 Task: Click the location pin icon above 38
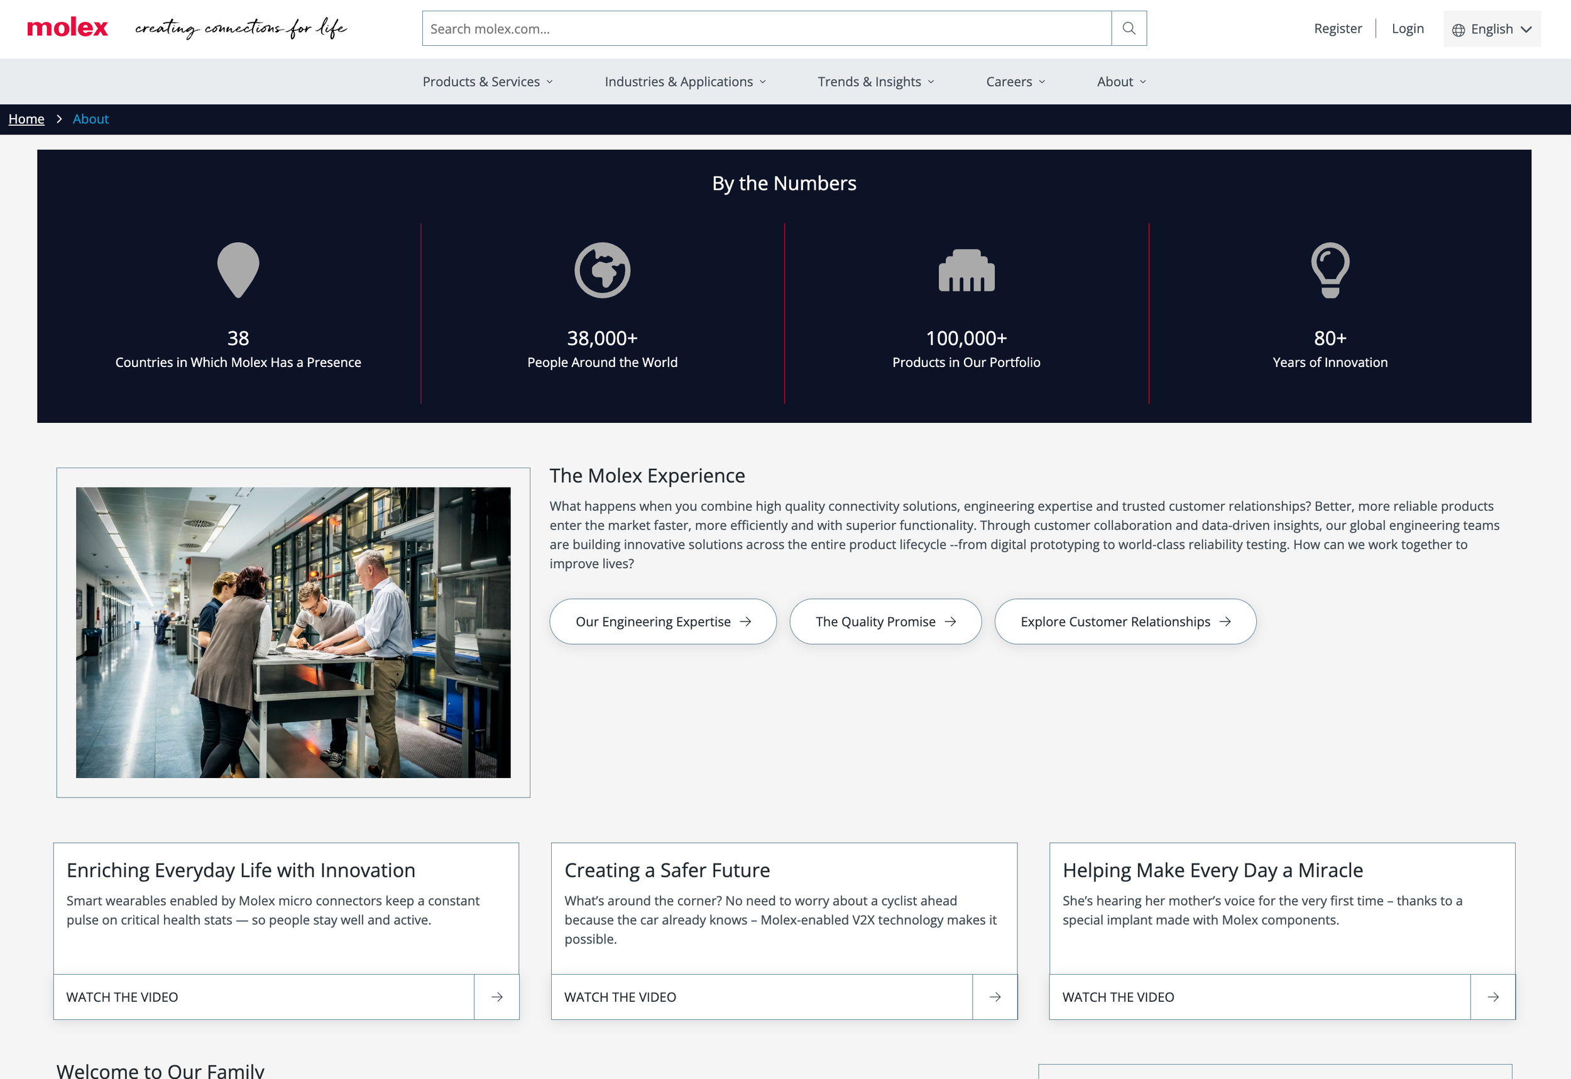[238, 270]
